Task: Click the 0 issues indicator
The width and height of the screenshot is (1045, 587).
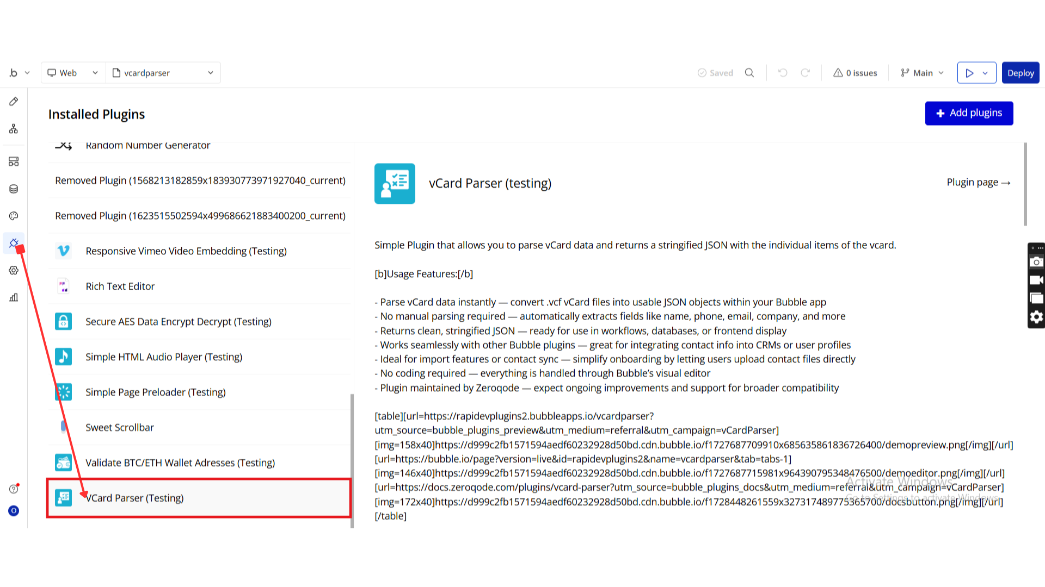Action: (855, 73)
